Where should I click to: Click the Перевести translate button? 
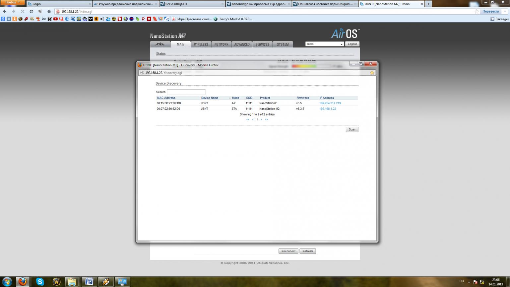pos(490,11)
